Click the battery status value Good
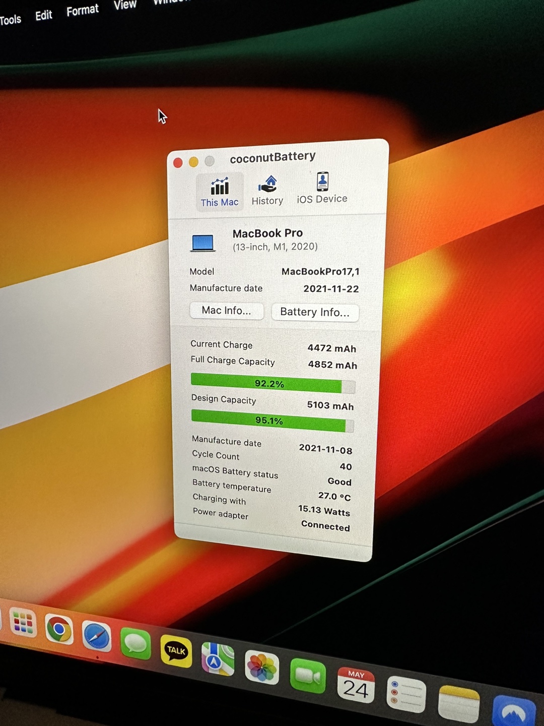This screenshot has height=726, width=544. tap(339, 482)
